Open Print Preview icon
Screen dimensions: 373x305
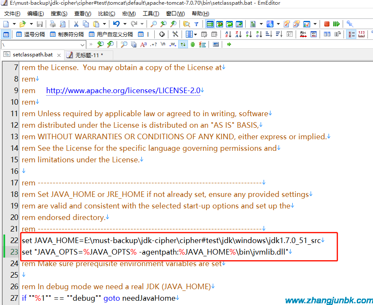click(62, 24)
